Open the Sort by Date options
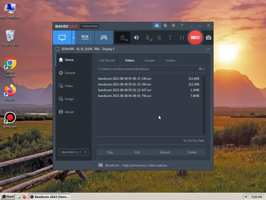This screenshot has height=200, width=266. 194,141
